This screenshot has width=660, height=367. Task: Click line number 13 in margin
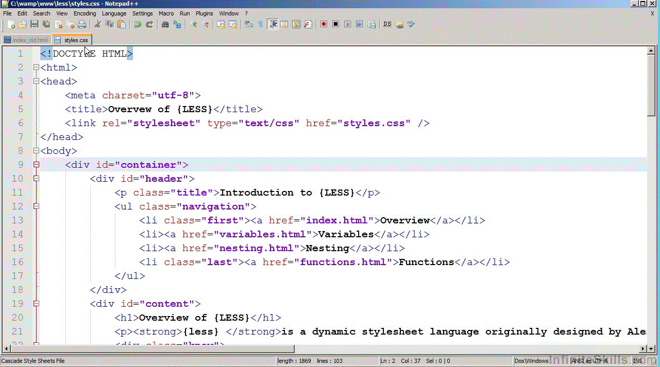(x=18, y=220)
